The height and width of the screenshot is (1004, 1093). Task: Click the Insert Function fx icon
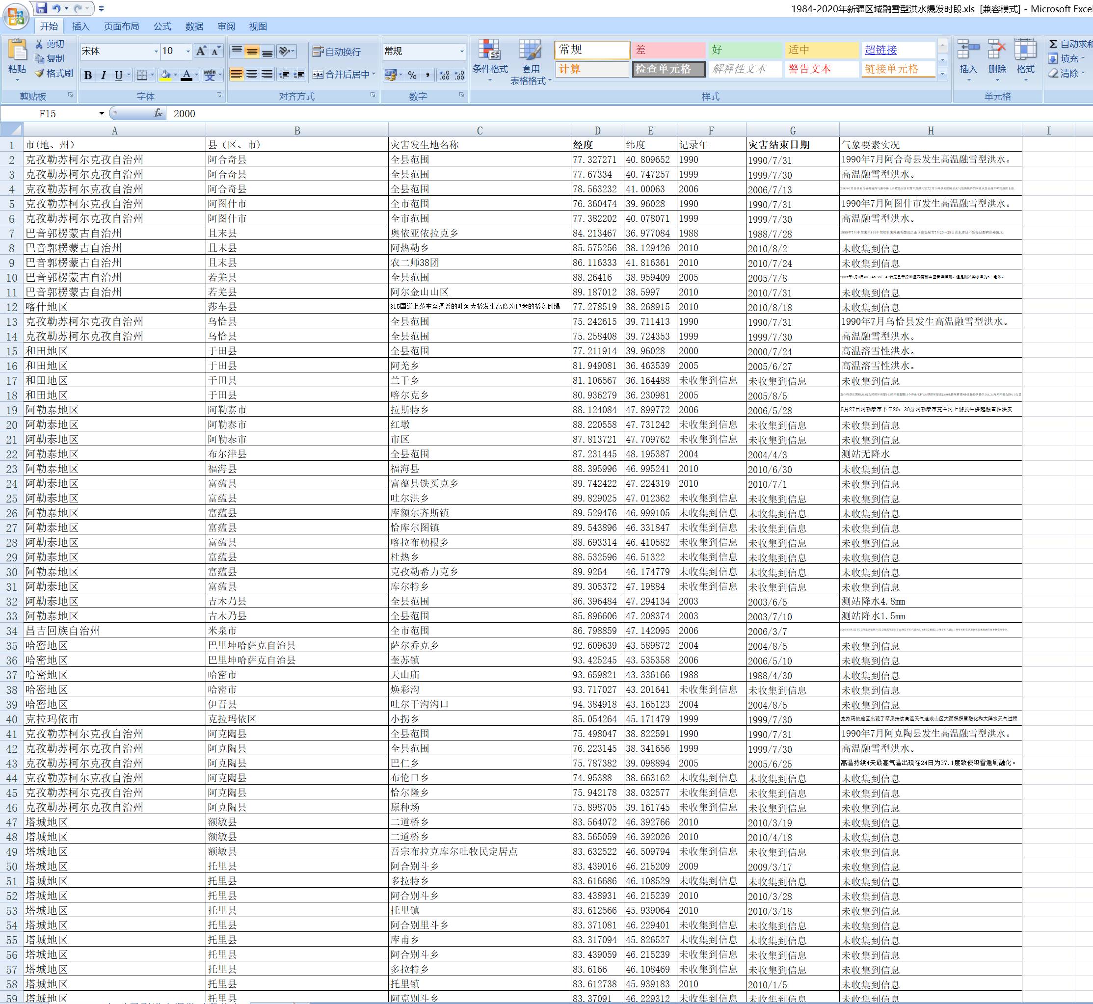(x=158, y=113)
